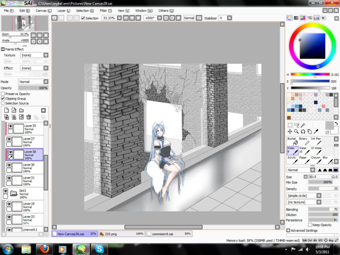Select the Zoom magnifier tool
Screen dimensions: 340x255
(x=297, y=131)
